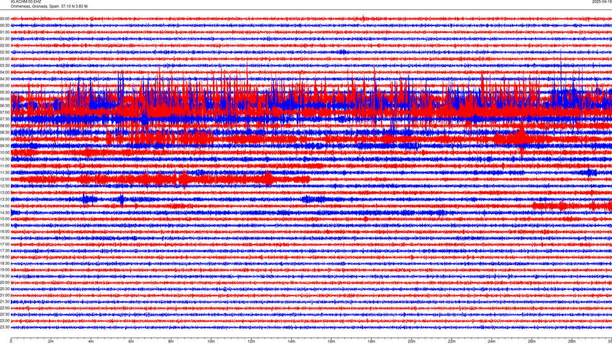The height and width of the screenshot is (344, 612).
Task: Click the station code IG.ACHM.00.EHZ
Action: point(25,2)
